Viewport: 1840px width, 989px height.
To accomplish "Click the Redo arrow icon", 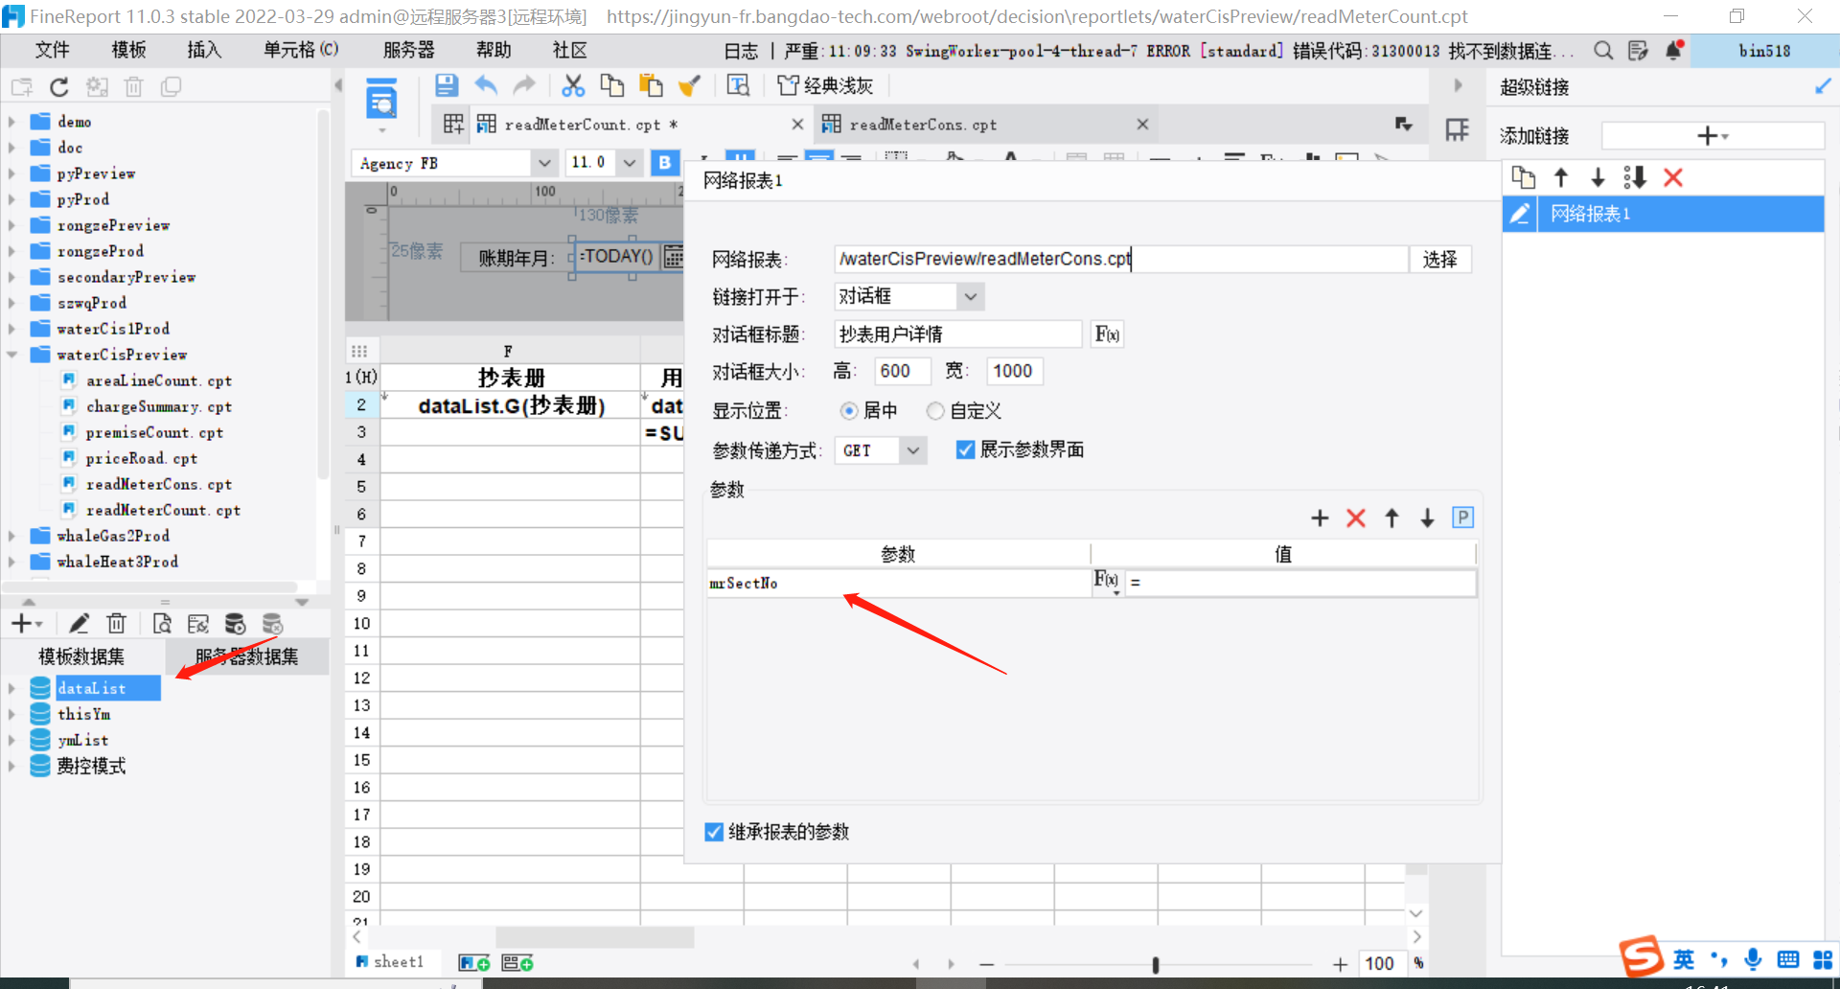I will pos(524,86).
